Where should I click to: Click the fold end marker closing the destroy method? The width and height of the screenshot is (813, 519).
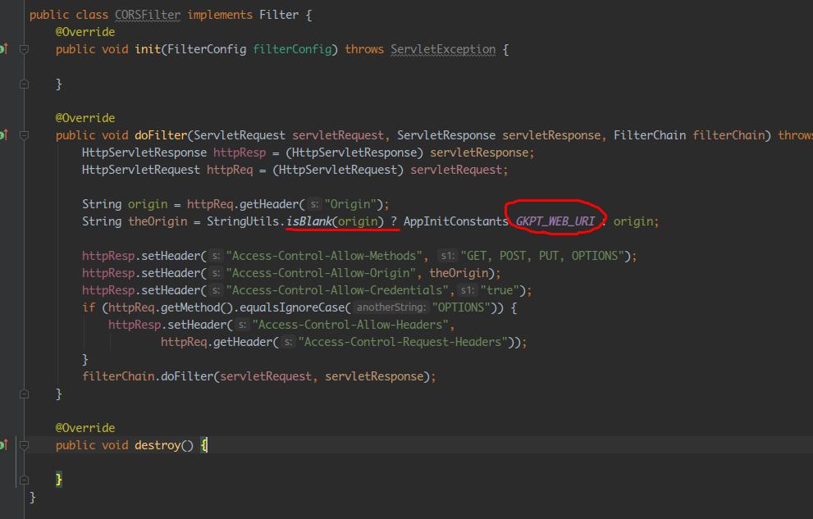pyautogui.click(x=24, y=480)
